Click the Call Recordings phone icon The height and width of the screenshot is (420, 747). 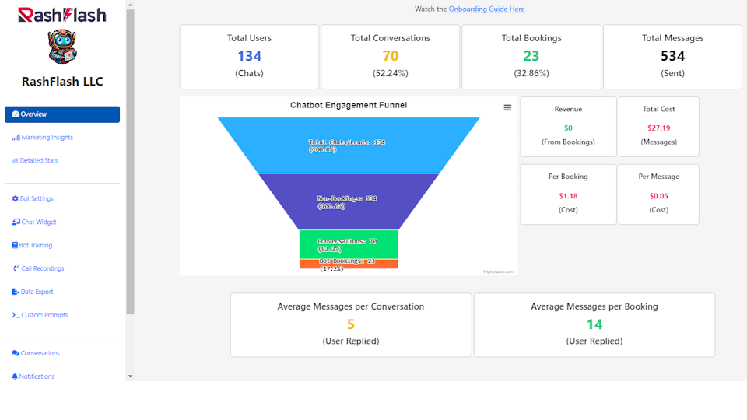[16, 268]
